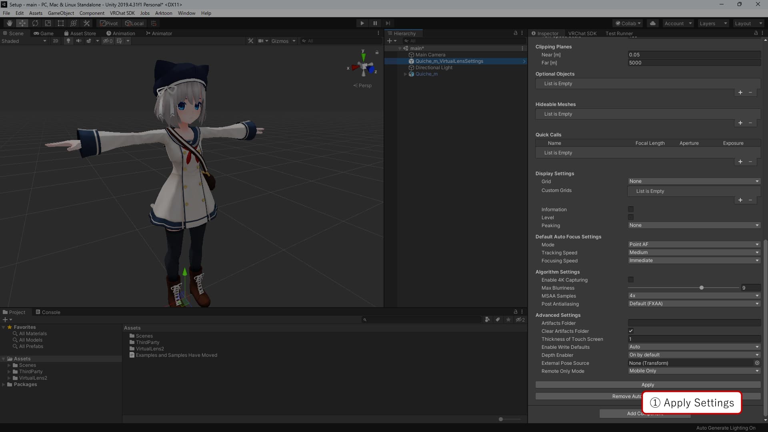Lock the scene orientation gizmo
The width and height of the screenshot is (768, 432).
click(x=377, y=52)
